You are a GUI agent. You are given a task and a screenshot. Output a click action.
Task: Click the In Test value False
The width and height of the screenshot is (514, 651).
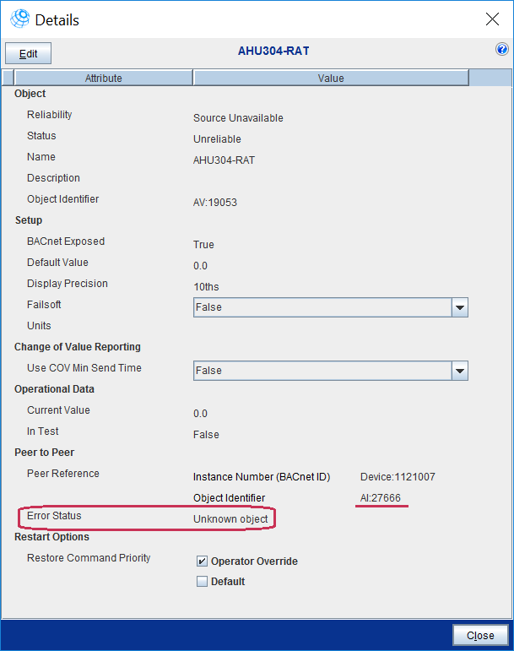point(206,435)
